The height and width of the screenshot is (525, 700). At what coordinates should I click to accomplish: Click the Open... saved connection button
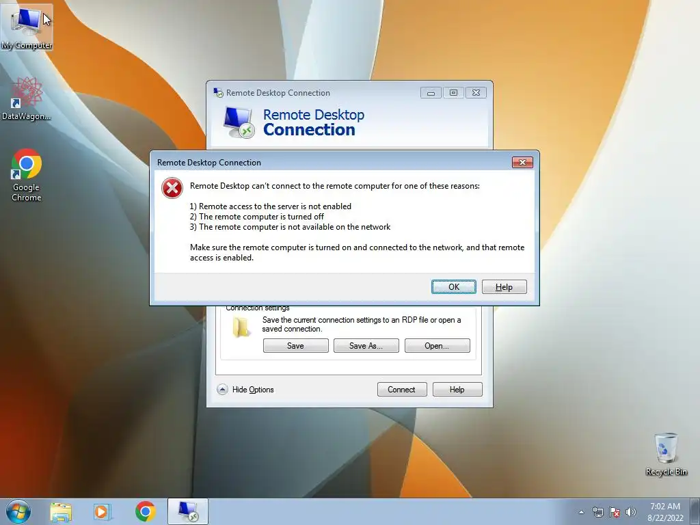tap(437, 345)
